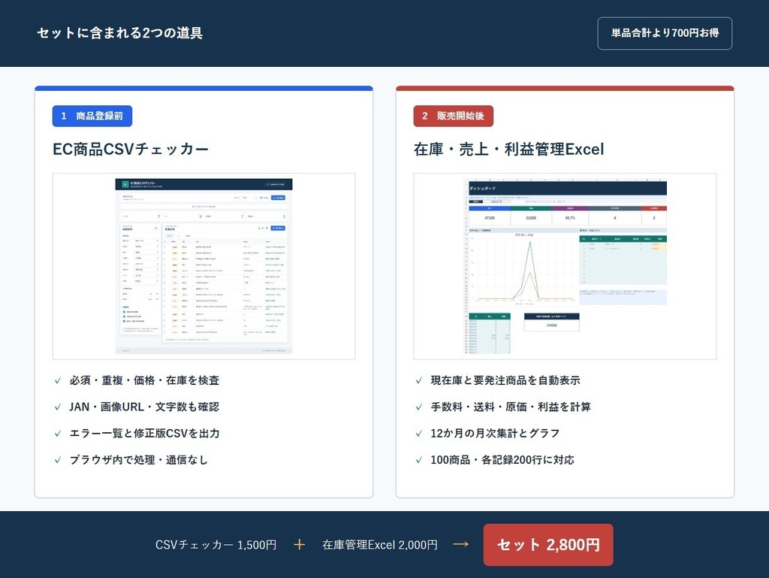
Task: Open the Excel dashboard screenshot thumbnail
Action: coord(565,266)
